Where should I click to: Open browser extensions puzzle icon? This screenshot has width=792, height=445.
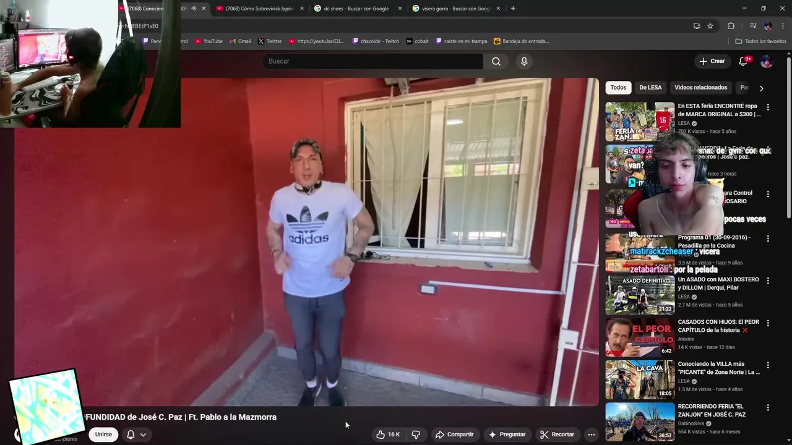coord(731,26)
